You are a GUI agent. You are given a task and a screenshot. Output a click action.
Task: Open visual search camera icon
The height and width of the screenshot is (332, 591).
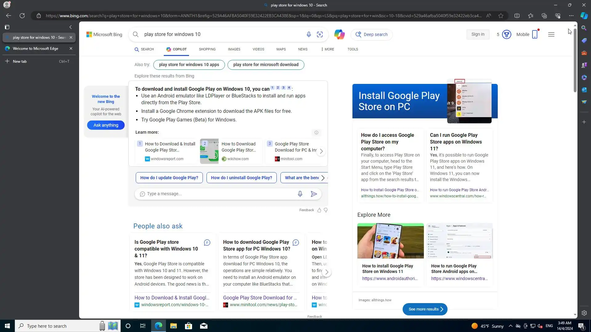point(320,34)
